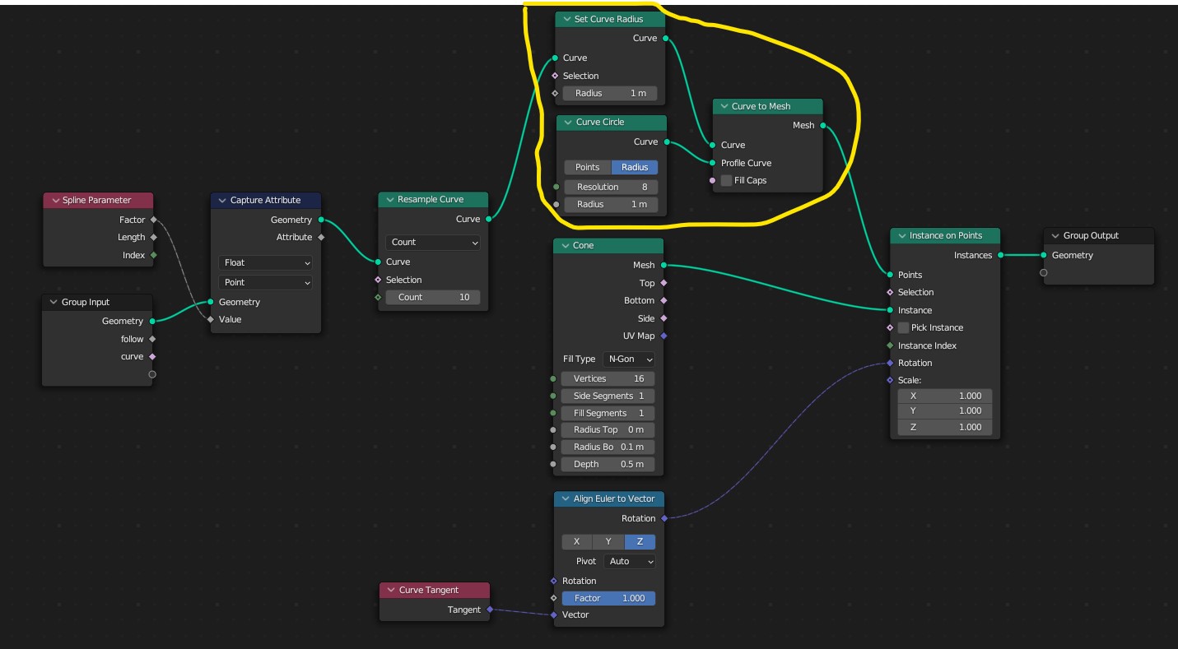
Task: Collapse the Curve Circle node
Action: (x=567, y=122)
